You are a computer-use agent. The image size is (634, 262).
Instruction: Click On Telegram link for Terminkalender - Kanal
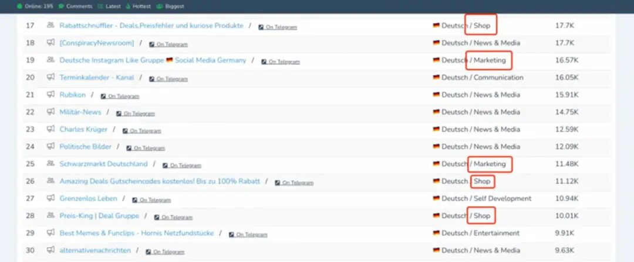click(x=168, y=79)
